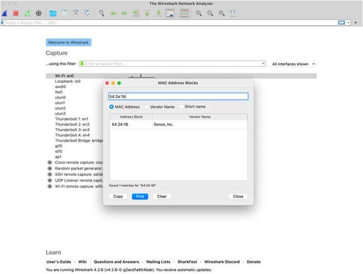Open settings gear for Cisco remote capture

click(x=49, y=163)
